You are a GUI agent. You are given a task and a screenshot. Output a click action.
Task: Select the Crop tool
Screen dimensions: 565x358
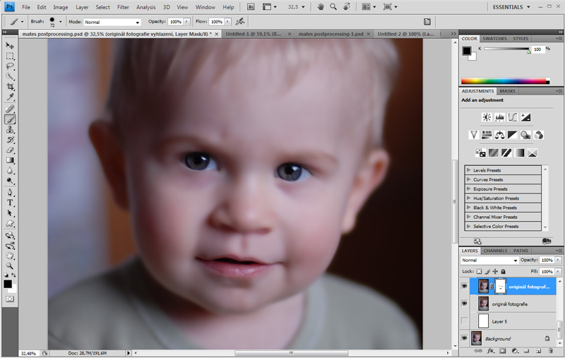(x=10, y=87)
